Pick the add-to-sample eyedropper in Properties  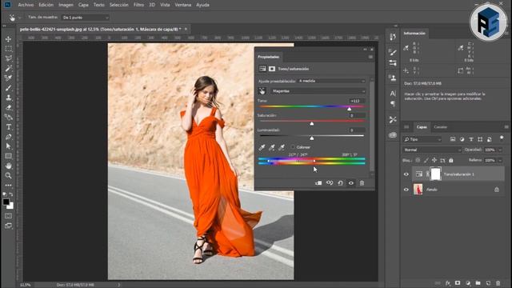tap(272, 147)
